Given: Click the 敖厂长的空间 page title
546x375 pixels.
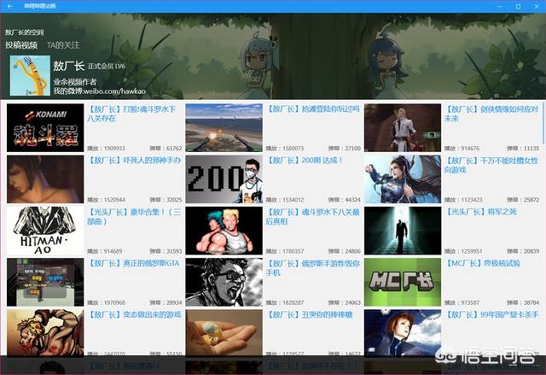Looking at the screenshot, I should (25, 32).
